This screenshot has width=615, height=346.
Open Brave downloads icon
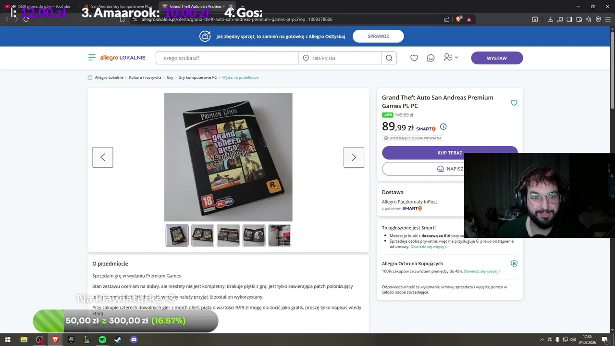(550, 19)
